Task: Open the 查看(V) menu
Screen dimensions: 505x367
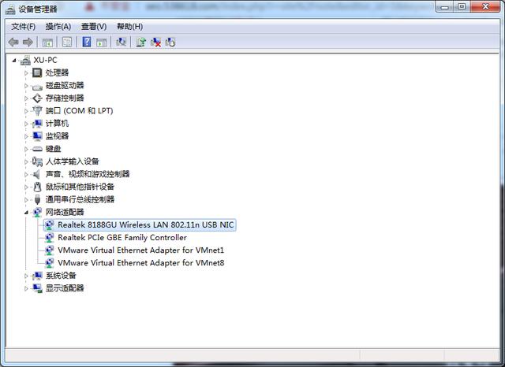Action: pos(94,26)
